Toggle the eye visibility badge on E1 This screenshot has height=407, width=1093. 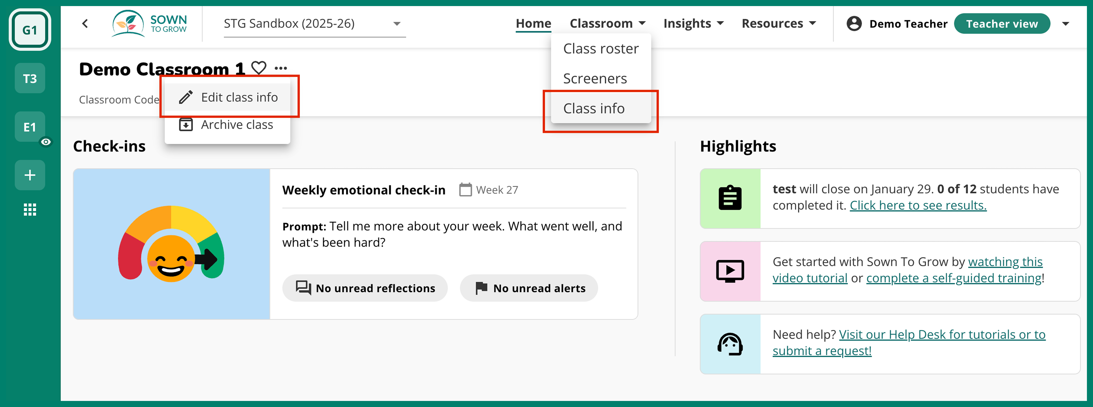coord(46,142)
